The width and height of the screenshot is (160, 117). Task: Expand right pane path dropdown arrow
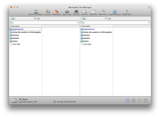pyautogui.click(x=149, y=22)
